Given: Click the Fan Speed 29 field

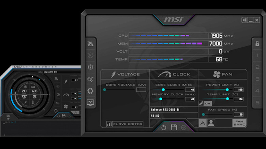Looking at the screenshot, I should point(239,114).
